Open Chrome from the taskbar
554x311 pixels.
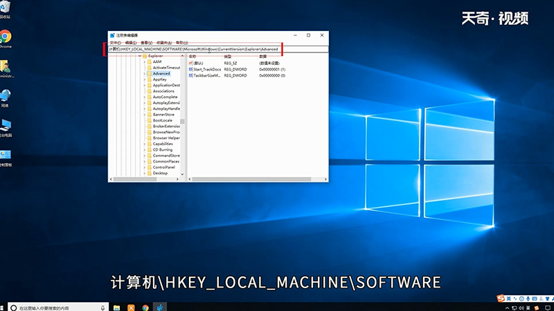145,308
